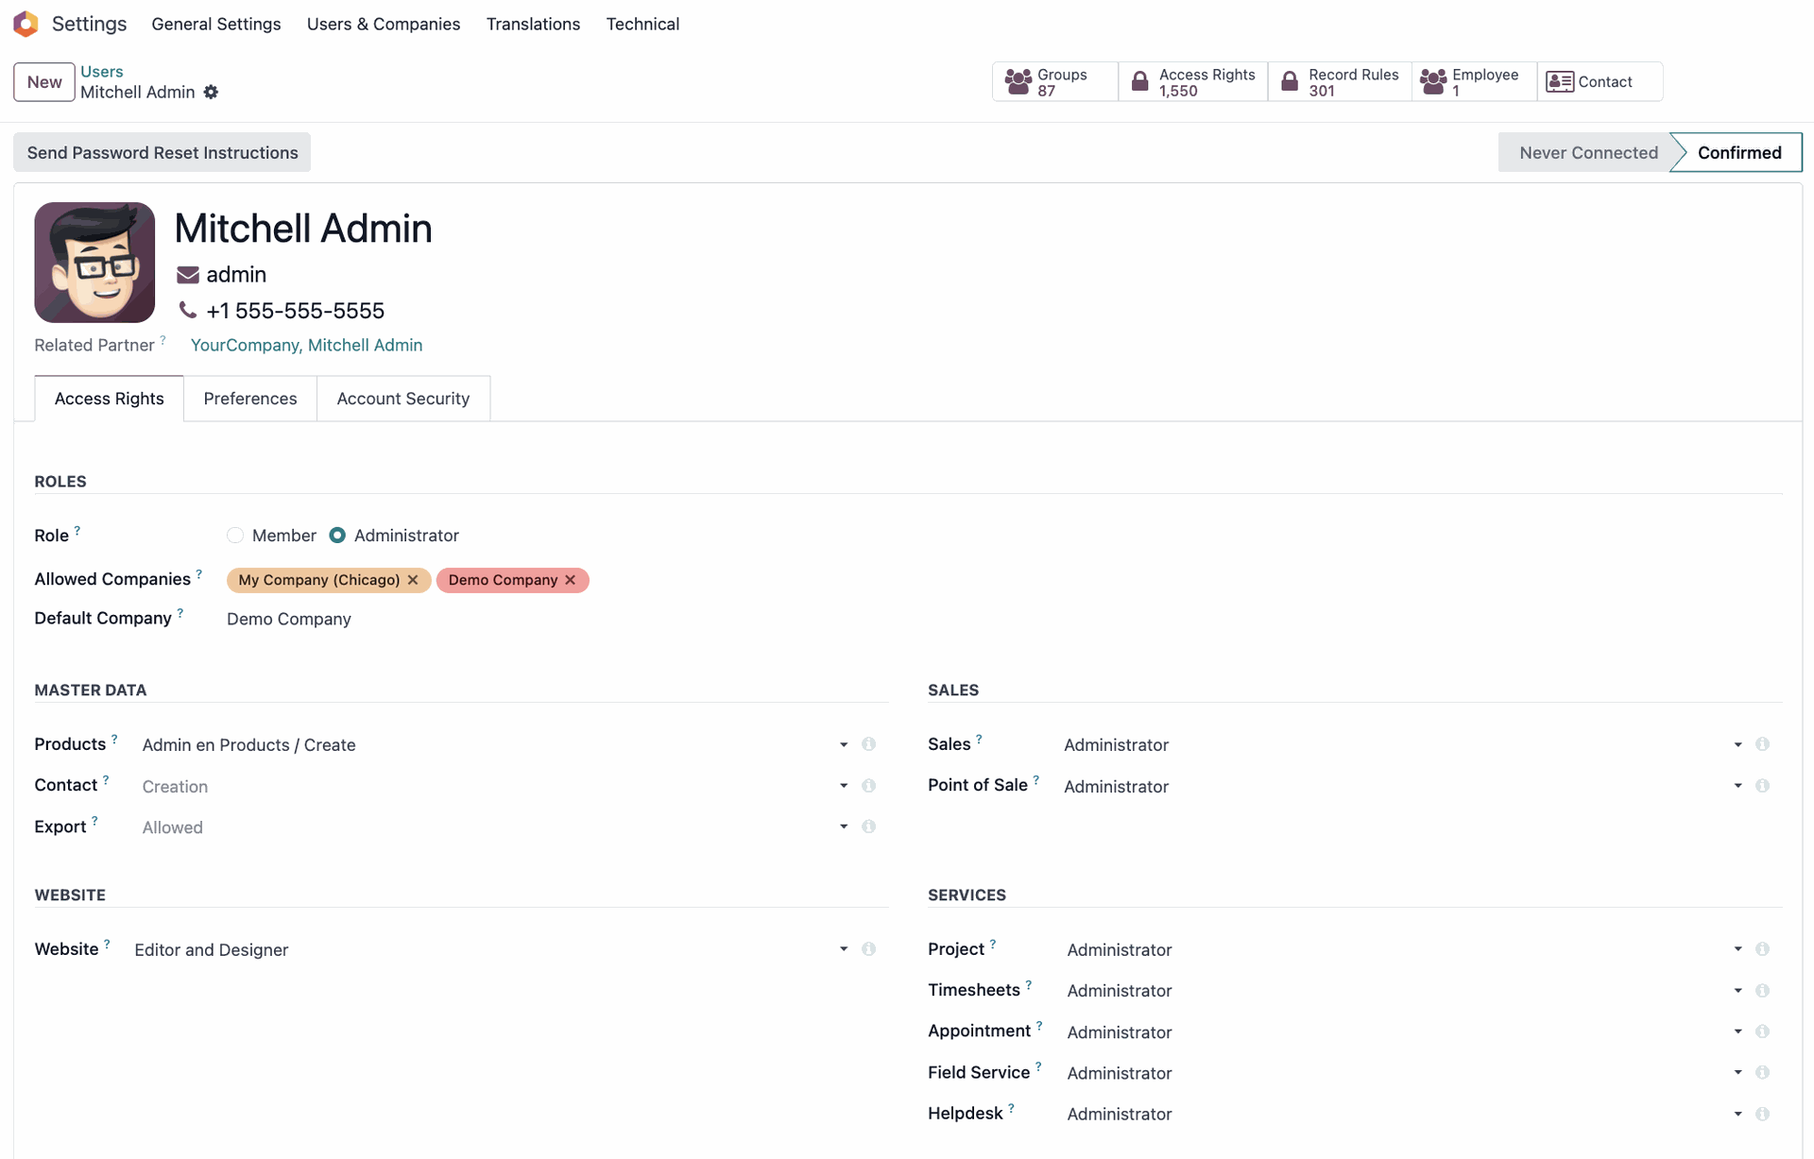Click the Odoo logo icon
Viewport: 1814px width, 1159px height.
(x=26, y=24)
